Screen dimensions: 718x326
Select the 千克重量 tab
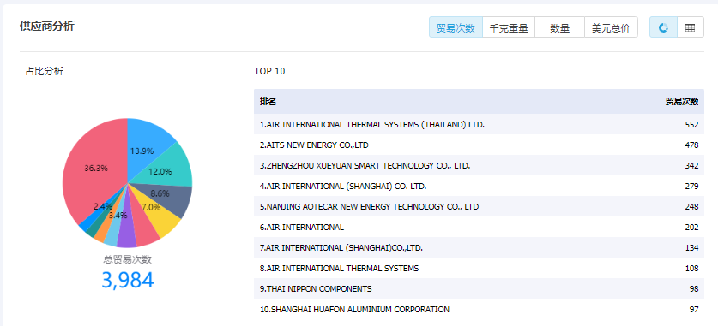click(509, 27)
